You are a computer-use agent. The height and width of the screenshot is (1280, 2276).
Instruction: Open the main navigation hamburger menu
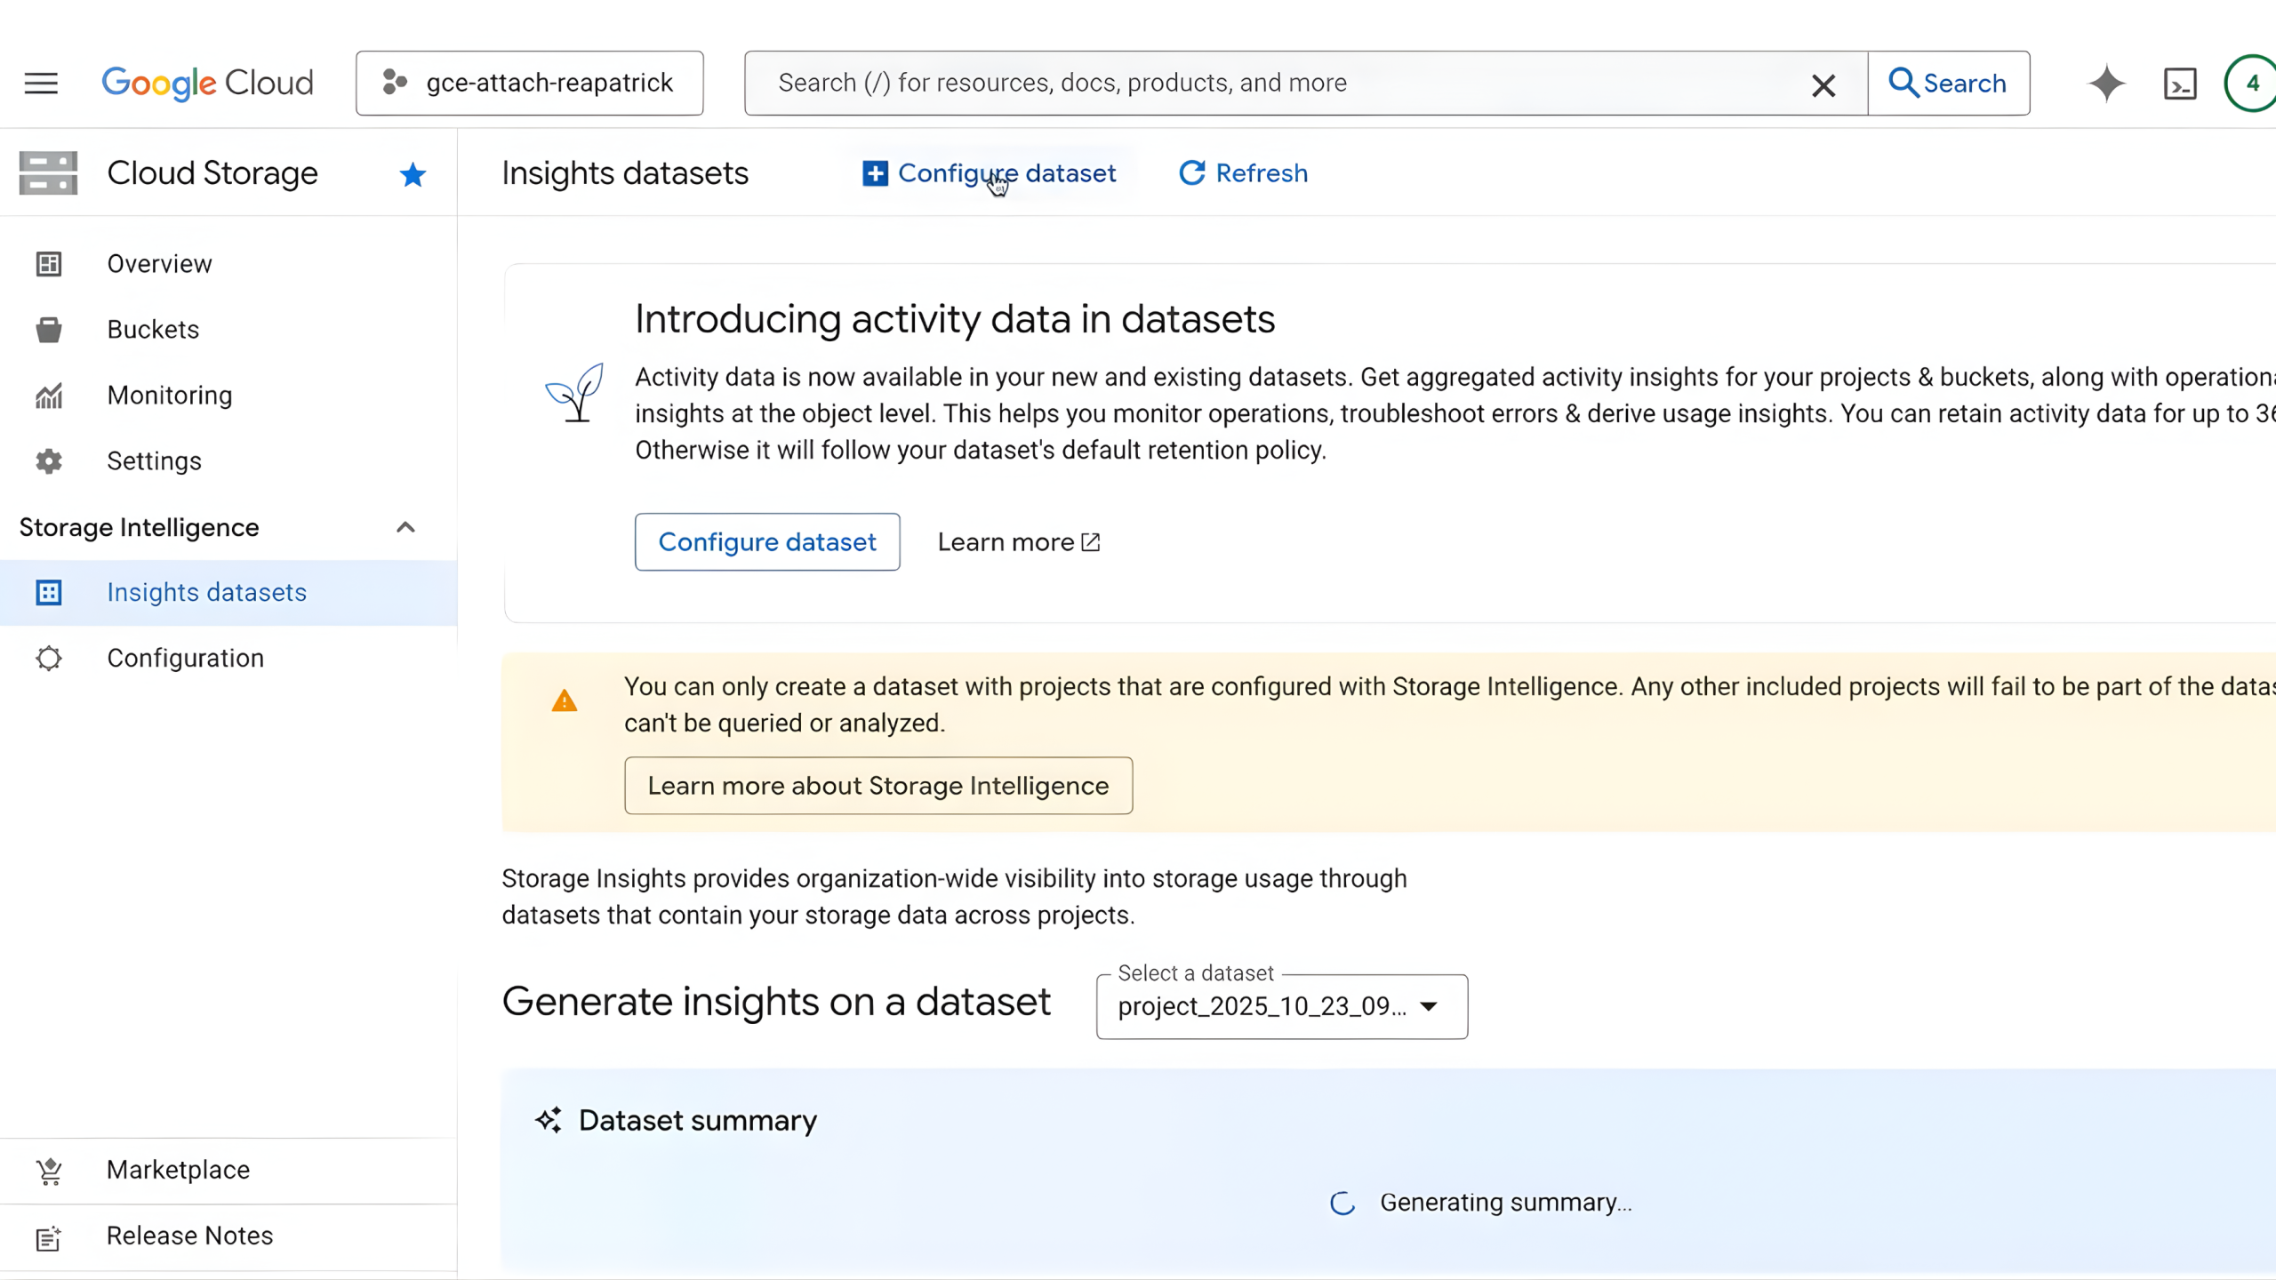coord(41,84)
